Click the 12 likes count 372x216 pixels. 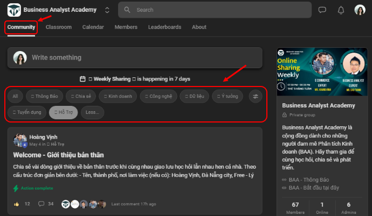click(27, 204)
